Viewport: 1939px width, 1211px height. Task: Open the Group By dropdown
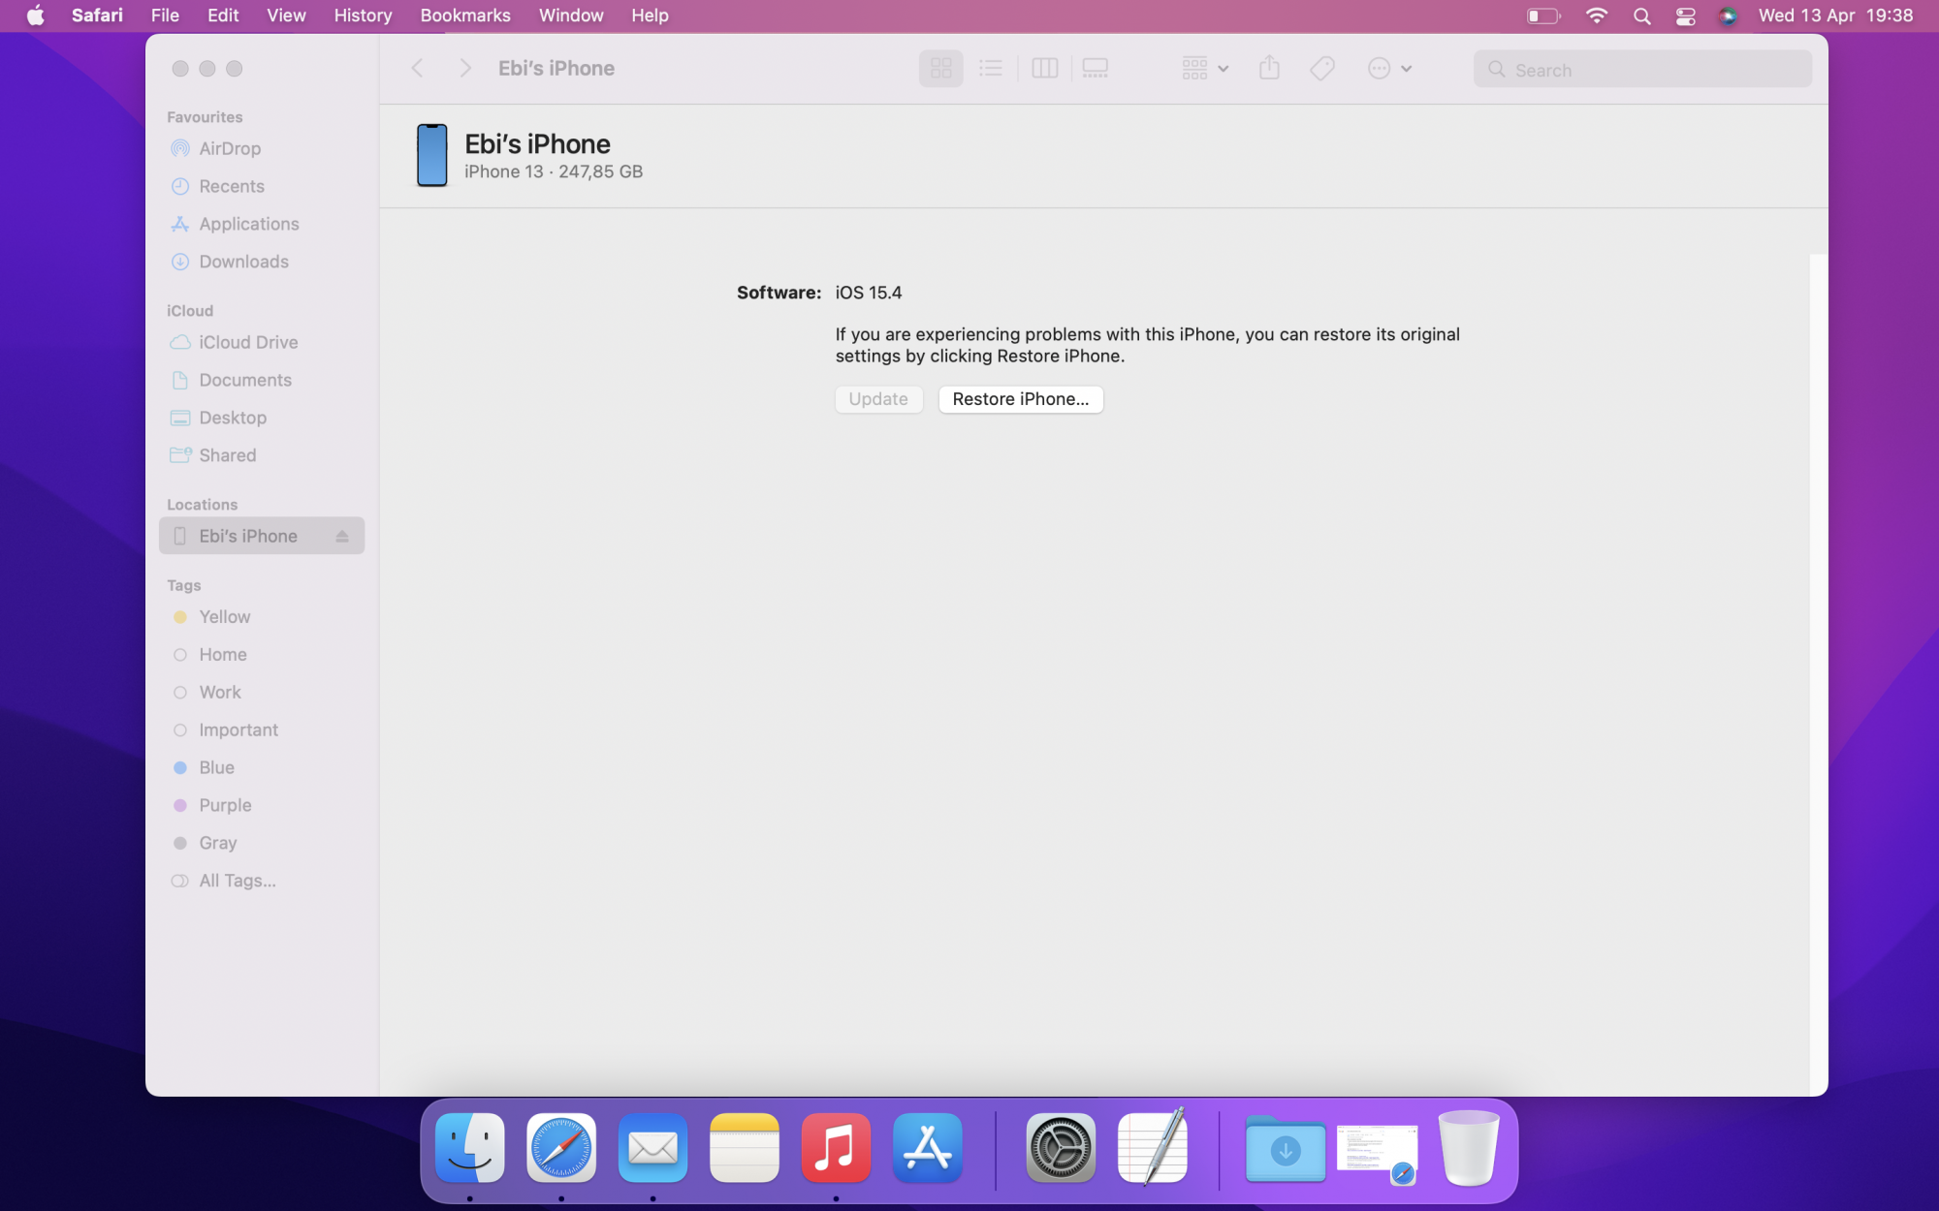[x=1205, y=68]
